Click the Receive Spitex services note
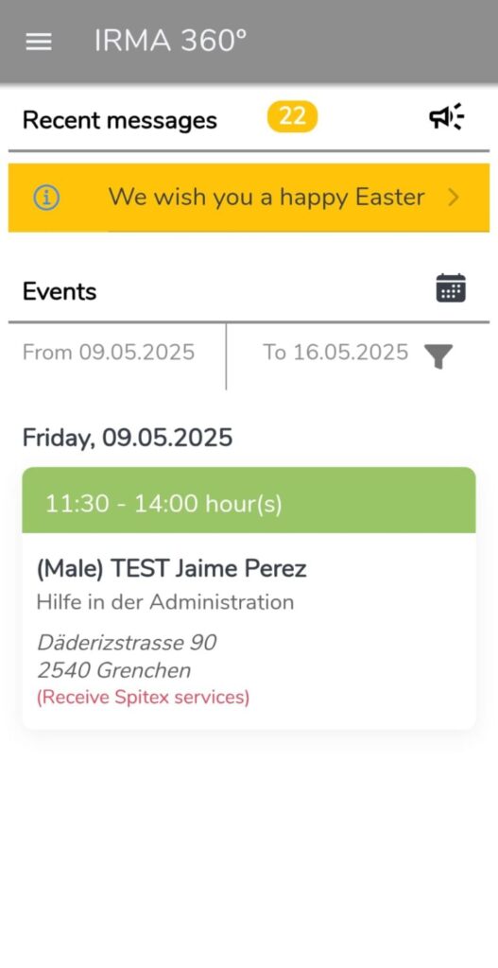This screenshot has height=968, width=498. click(x=144, y=698)
